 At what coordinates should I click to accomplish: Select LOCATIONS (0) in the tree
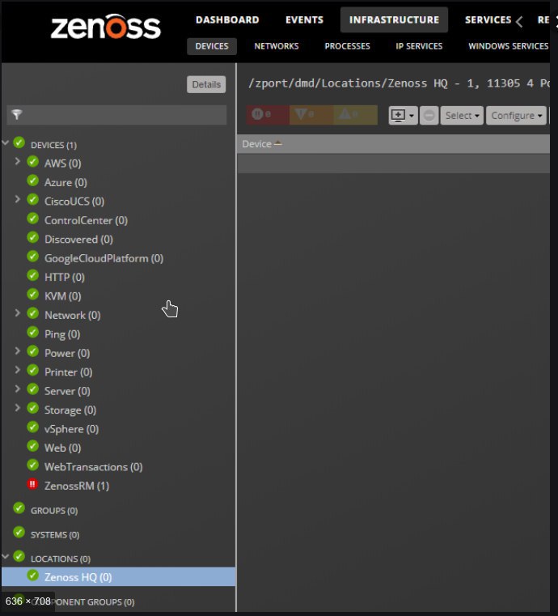click(61, 559)
